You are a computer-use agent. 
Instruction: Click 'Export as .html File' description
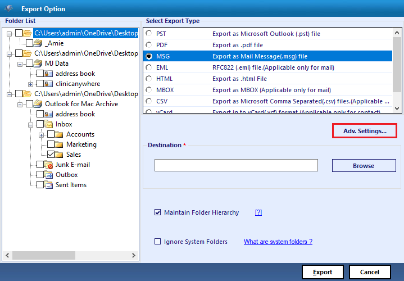[239, 79]
